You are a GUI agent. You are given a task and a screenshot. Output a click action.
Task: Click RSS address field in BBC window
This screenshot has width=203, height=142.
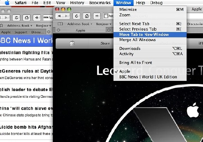(48, 18)
